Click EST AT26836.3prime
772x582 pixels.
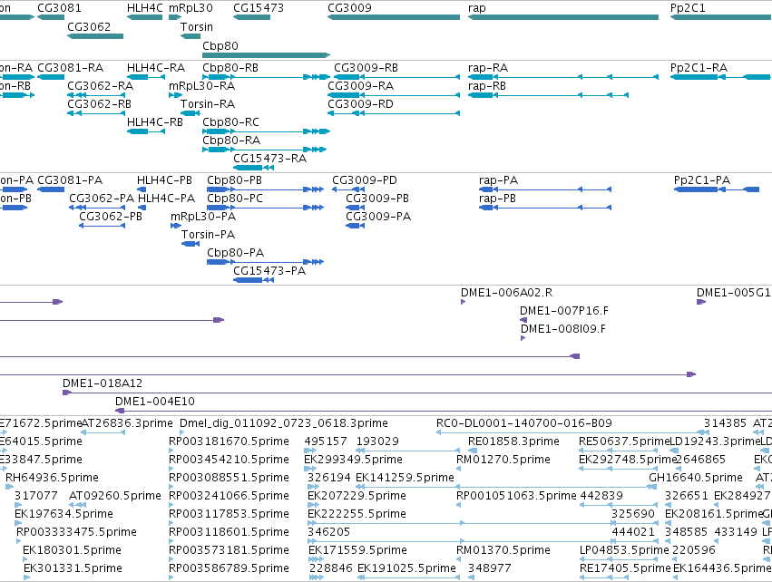click(x=103, y=432)
